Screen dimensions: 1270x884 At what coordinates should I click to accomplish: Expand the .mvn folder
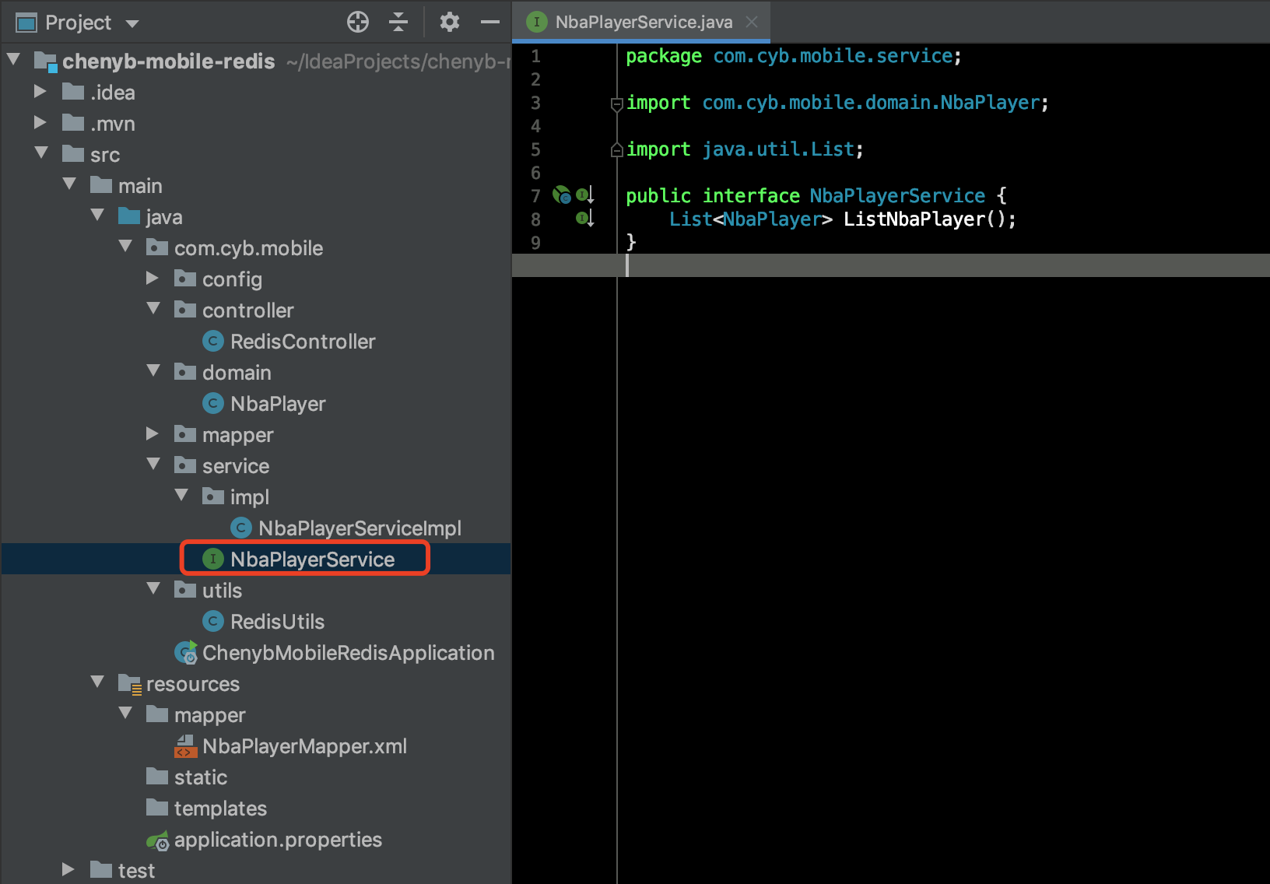click(40, 122)
